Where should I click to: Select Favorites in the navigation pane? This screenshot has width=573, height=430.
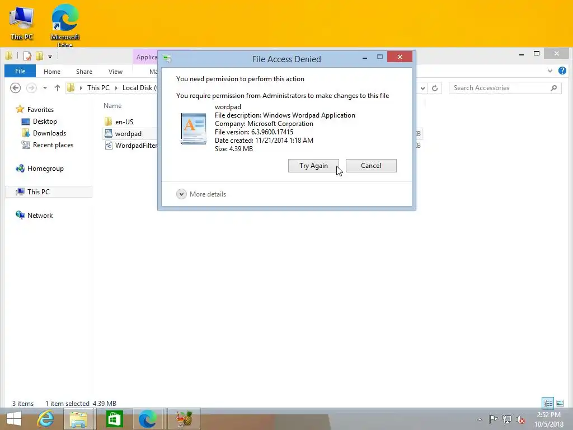[40, 109]
